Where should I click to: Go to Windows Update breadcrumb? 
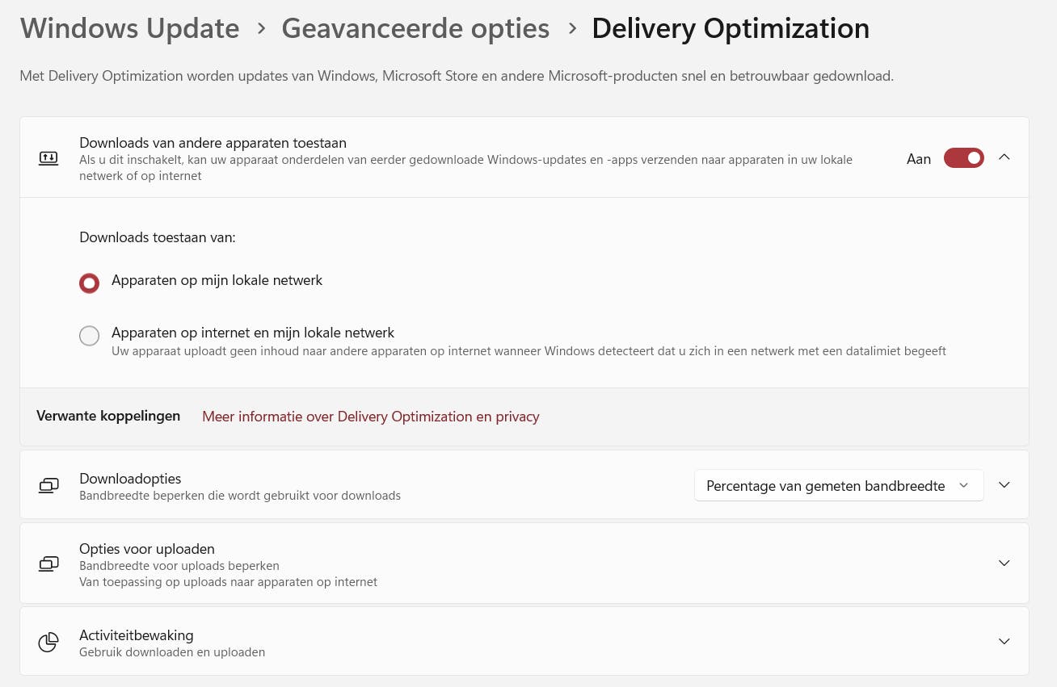130,28
